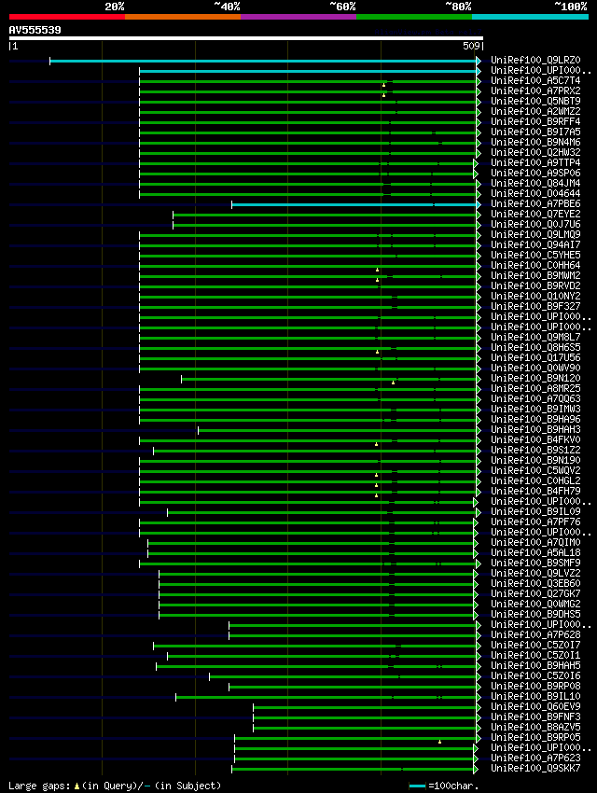Click the yellow gap marker under A5C7T4 bar
The width and height of the screenshot is (597, 793).
click(x=383, y=85)
